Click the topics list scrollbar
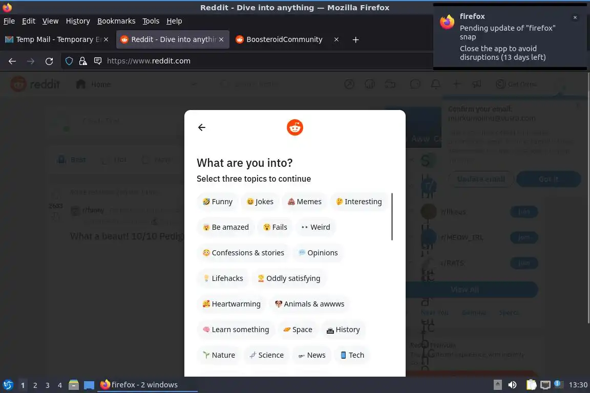 (392, 216)
